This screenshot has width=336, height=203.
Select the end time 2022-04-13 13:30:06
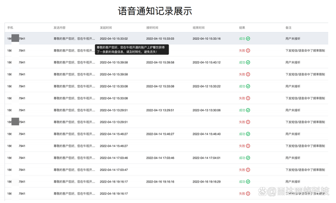(x=206, y=110)
